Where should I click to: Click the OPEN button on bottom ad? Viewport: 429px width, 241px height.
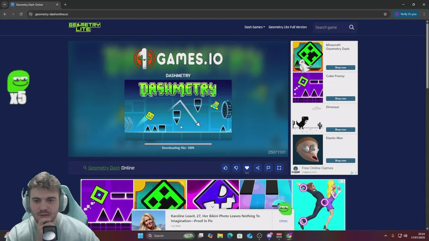coord(283,221)
